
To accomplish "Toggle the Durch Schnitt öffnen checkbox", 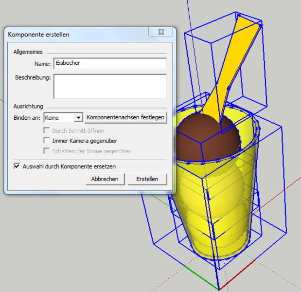I will [x=47, y=130].
